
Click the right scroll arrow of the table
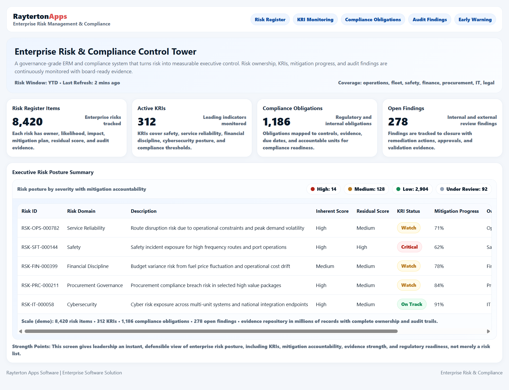pos(488,331)
